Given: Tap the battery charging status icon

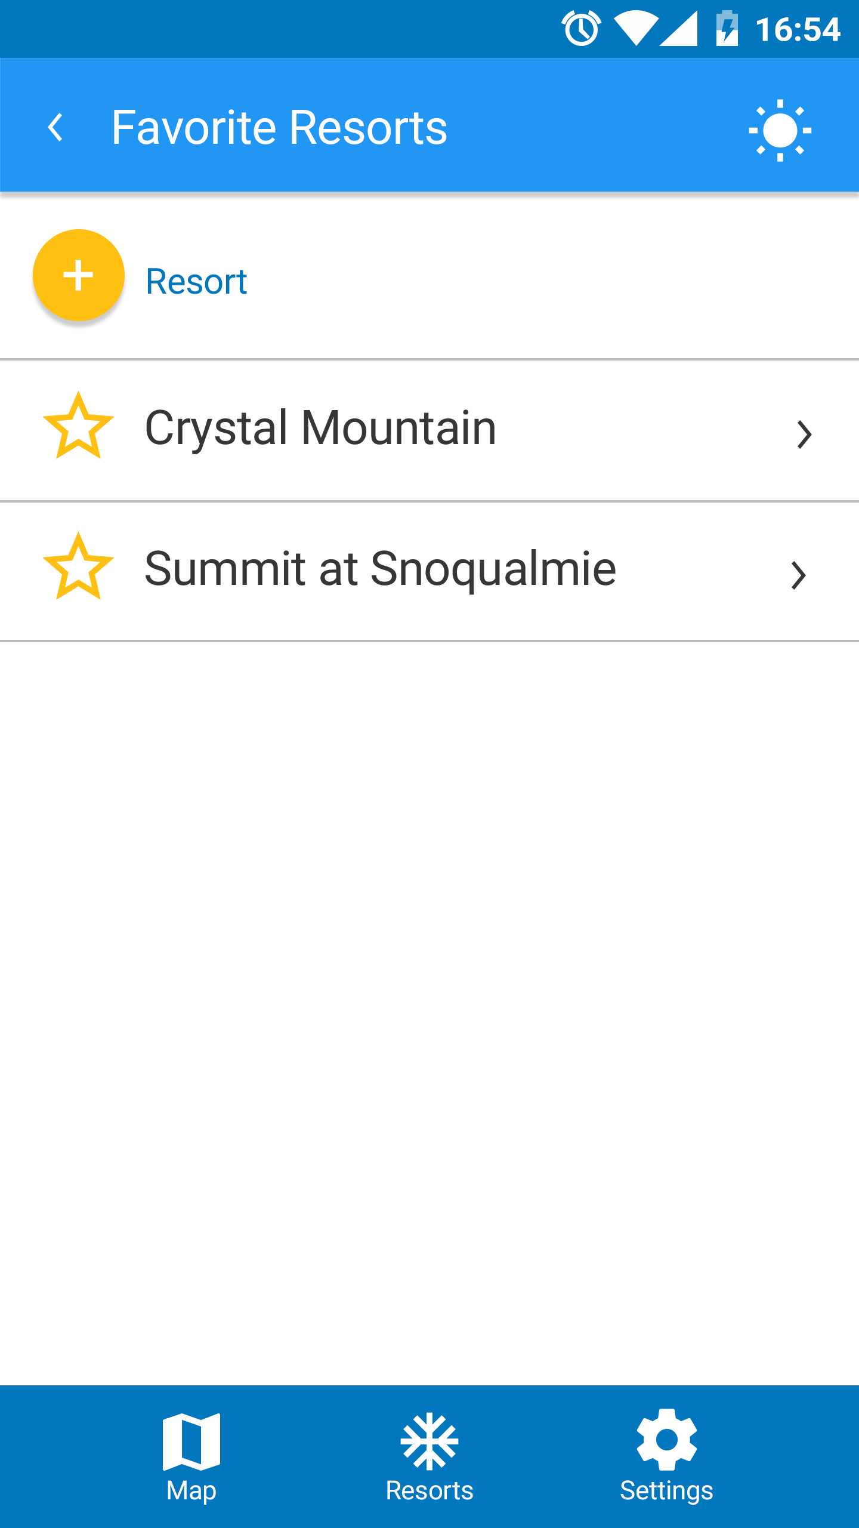Looking at the screenshot, I should (x=727, y=28).
